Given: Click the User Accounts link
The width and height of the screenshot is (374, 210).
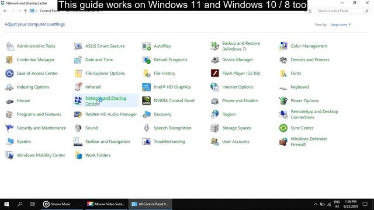Looking at the screenshot, I should pos(236,142).
